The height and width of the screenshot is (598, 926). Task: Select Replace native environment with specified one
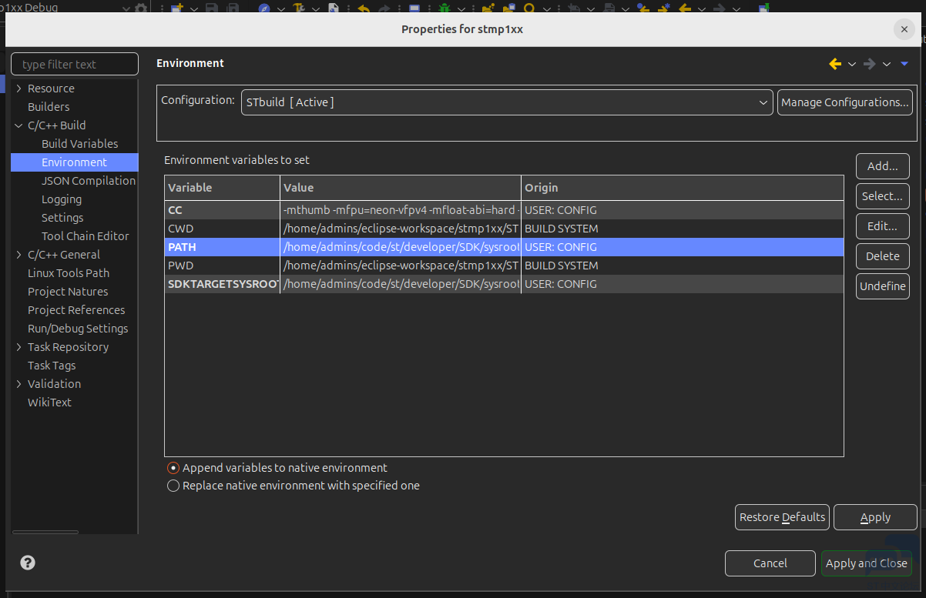173,486
